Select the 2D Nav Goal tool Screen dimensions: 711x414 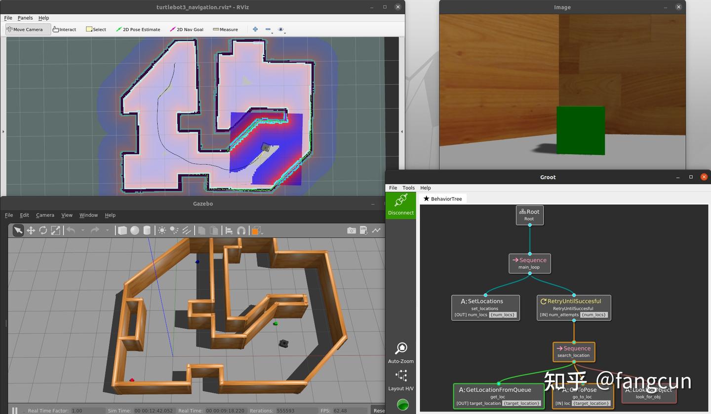(x=186, y=30)
